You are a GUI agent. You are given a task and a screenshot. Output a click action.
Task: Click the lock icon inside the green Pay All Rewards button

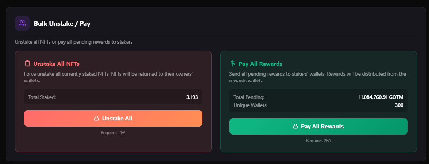[x=295, y=127]
